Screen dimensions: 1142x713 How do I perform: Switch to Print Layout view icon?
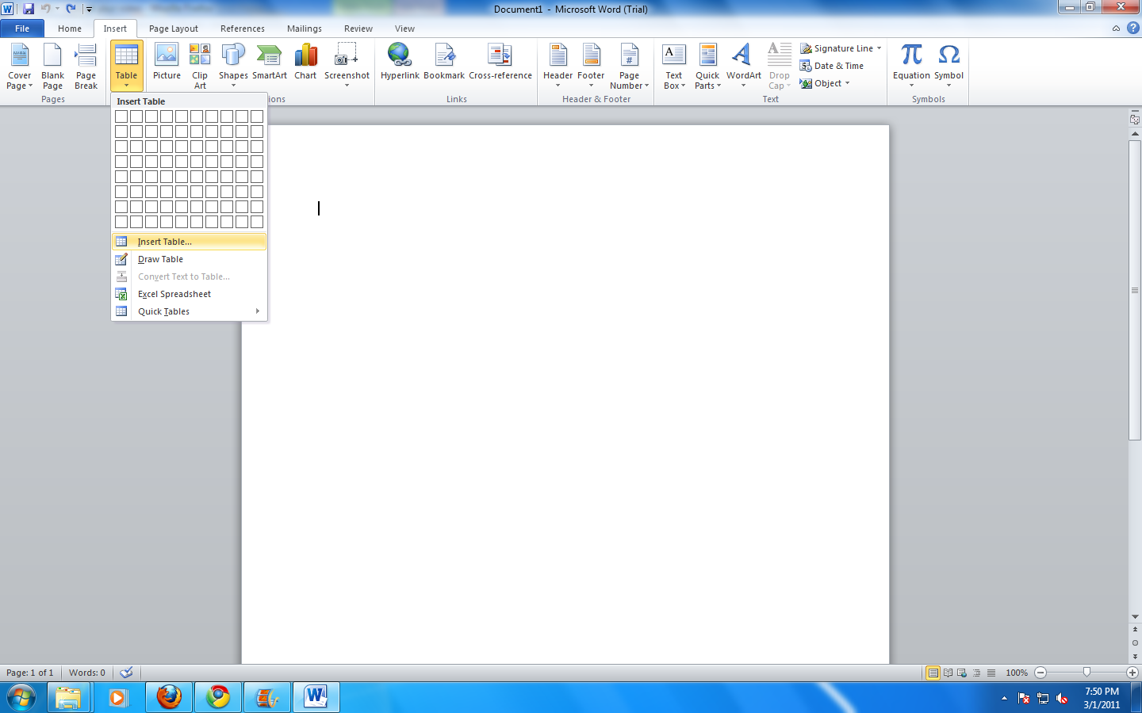pos(933,673)
